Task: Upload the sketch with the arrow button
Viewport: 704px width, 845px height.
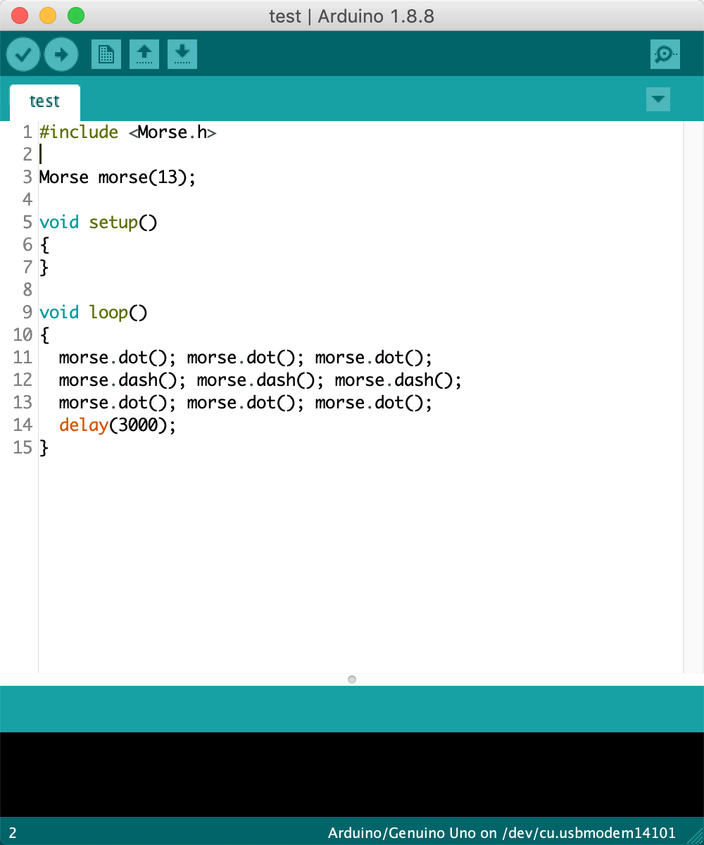Action: point(61,54)
